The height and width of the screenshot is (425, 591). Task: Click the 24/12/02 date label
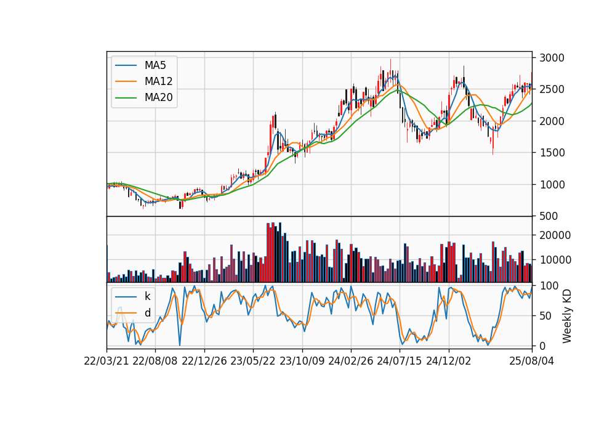pos(449,361)
